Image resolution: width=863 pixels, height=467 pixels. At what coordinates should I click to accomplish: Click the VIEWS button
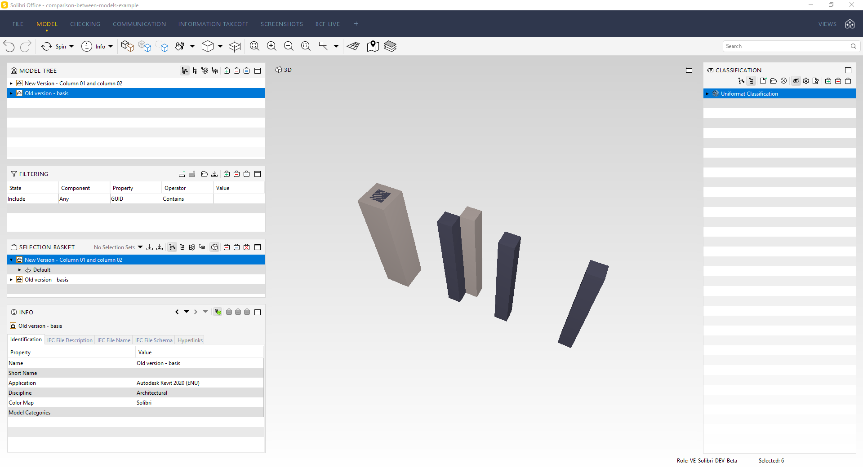click(827, 24)
